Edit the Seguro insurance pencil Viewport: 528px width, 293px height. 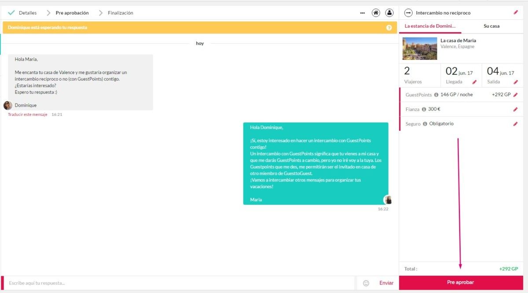(516, 124)
